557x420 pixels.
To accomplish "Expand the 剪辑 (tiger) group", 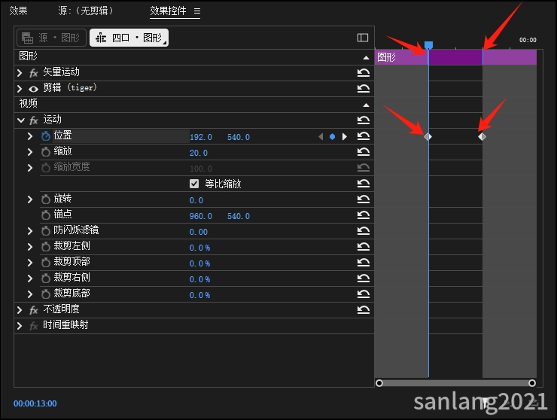I will 20,89.
